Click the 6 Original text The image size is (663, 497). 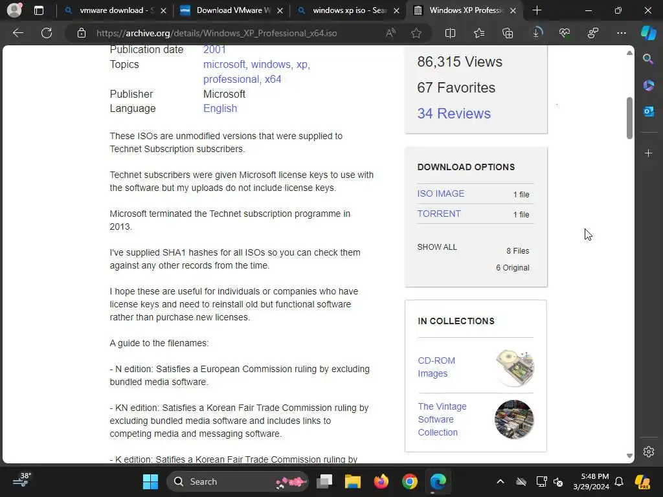(x=513, y=268)
